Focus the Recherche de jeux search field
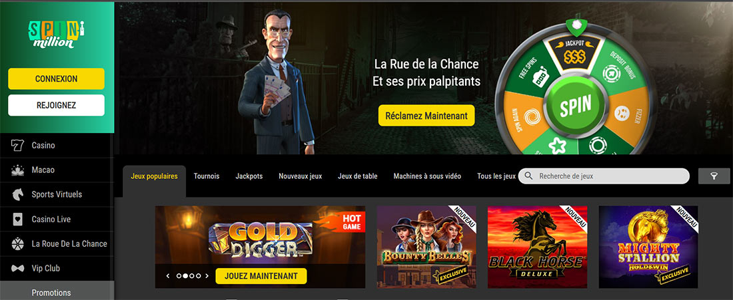 click(x=604, y=176)
